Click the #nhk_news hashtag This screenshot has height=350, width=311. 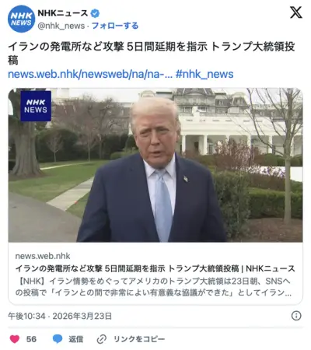point(204,74)
